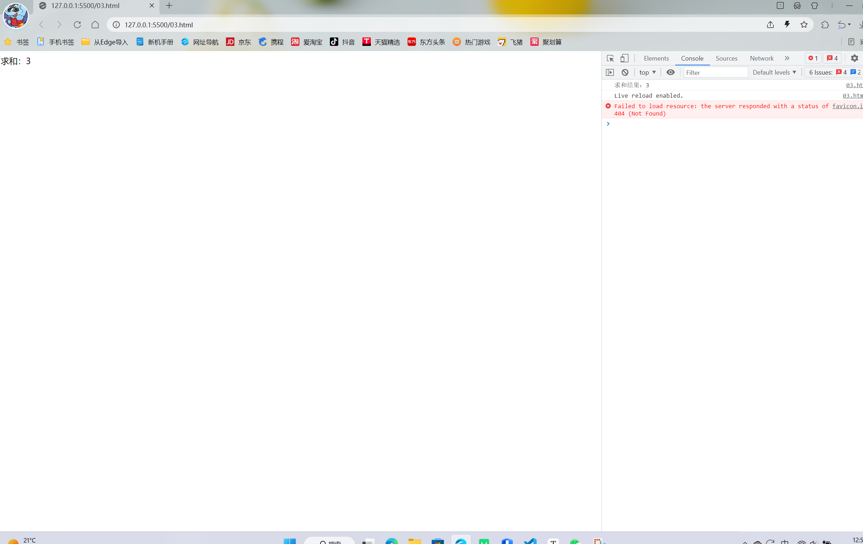This screenshot has height=544, width=863.
Task: Open the Default levels dropdown
Action: [774, 72]
